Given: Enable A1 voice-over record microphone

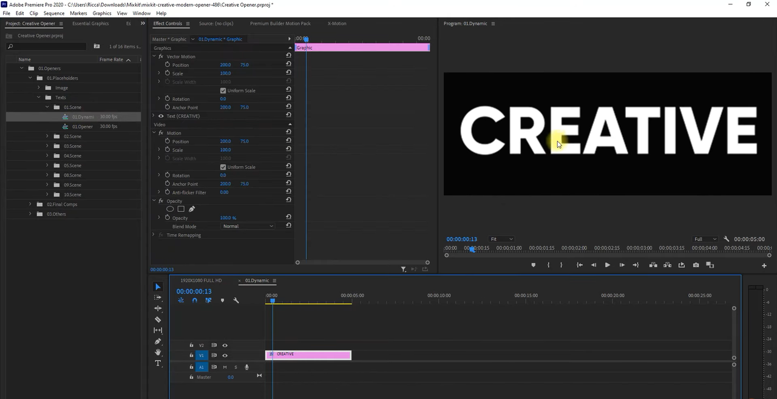Looking at the screenshot, I should pos(246,367).
